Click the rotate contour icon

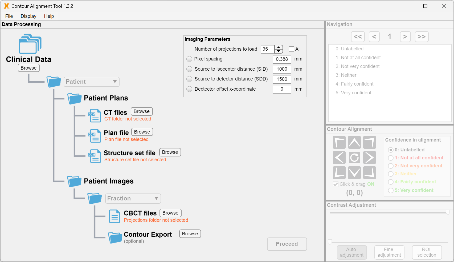pyautogui.click(x=354, y=158)
